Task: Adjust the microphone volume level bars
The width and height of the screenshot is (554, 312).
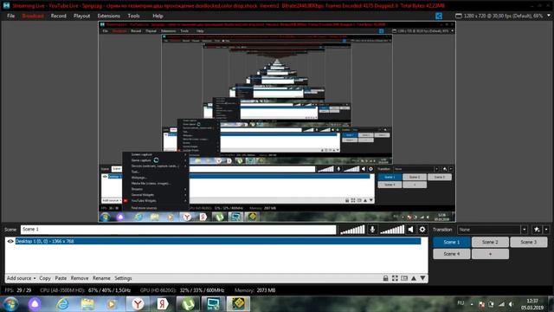Action: coord(352,230)
